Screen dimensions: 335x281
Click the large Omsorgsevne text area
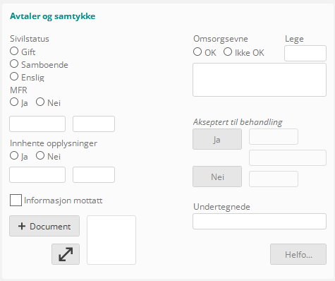(260, 80)
